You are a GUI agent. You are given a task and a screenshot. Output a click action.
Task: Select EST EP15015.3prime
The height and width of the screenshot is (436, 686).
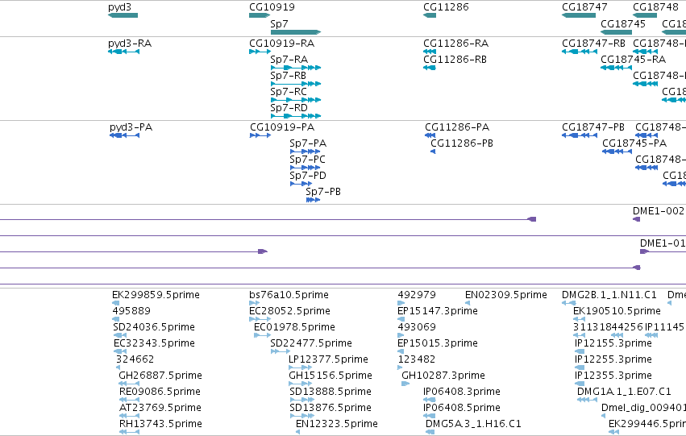point(401,351)
